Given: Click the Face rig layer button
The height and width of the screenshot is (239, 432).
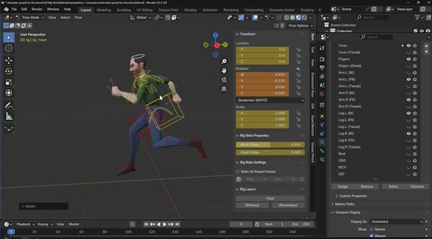Looking at the screenshot, I should click(270, 198).
